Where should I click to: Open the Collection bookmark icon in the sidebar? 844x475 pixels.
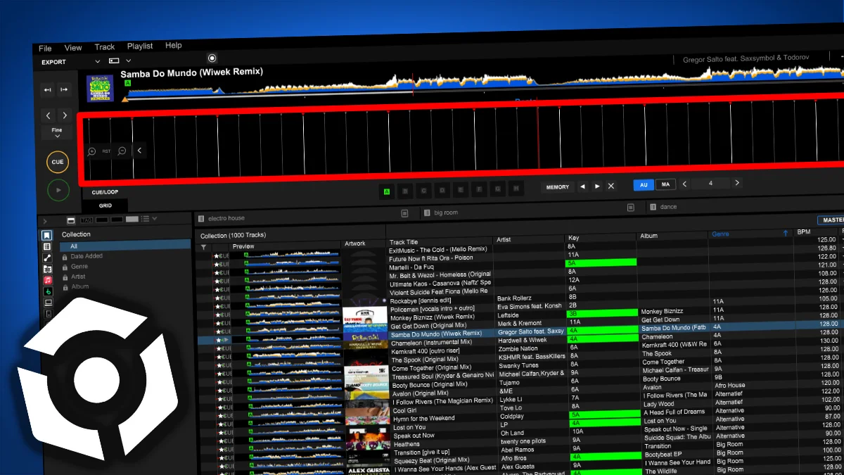[46, 235]
